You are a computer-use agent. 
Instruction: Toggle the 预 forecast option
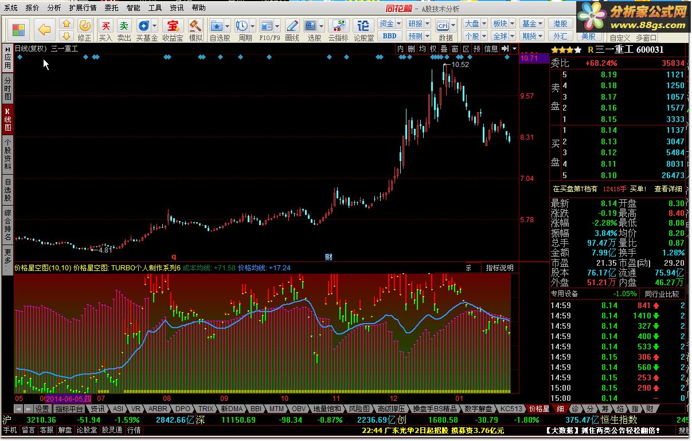[476, 49]
